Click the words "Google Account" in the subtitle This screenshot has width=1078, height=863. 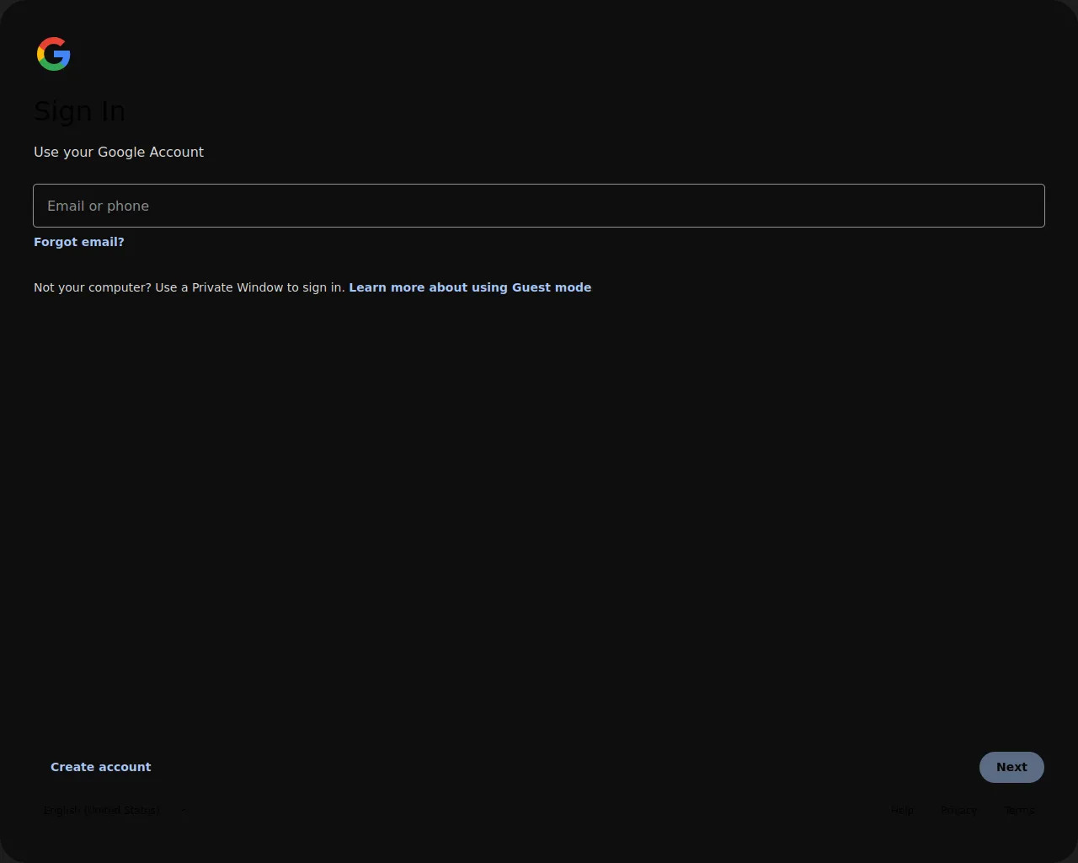151,153
